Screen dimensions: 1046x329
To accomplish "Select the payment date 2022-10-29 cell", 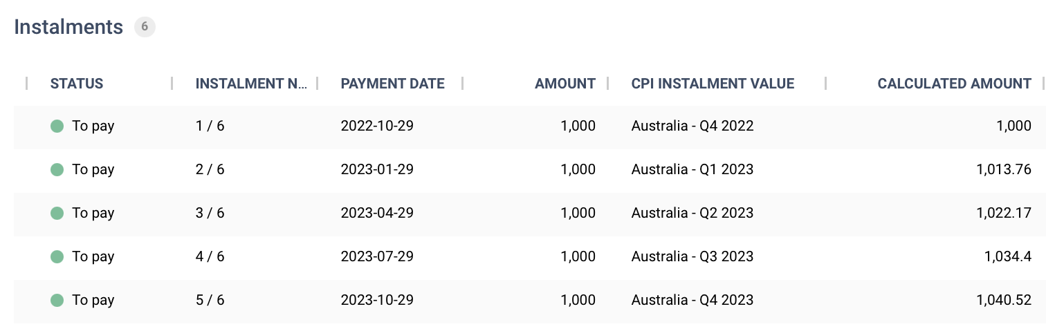I will 377,126.
